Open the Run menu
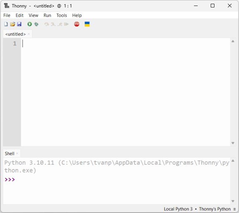 [47, 15]
